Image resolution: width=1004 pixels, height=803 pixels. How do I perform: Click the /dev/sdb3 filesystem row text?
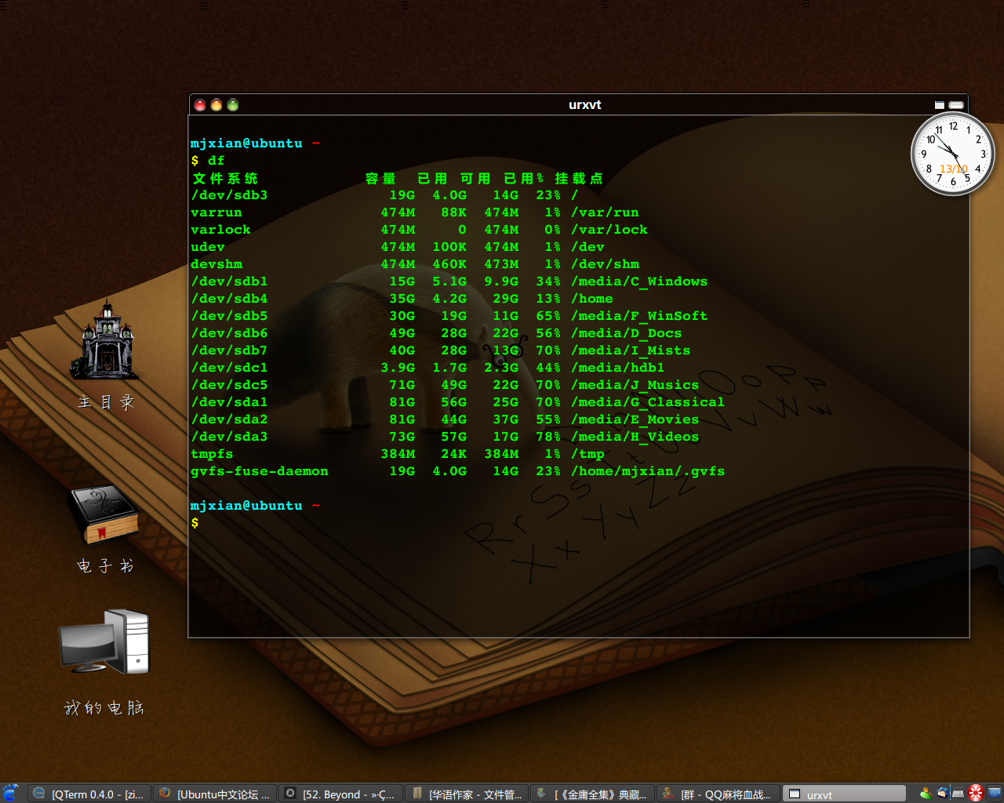tap(229, 195)
